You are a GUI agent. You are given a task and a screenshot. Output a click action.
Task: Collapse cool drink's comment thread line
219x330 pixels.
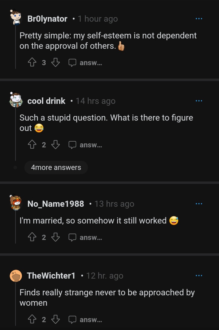(15, 134)
